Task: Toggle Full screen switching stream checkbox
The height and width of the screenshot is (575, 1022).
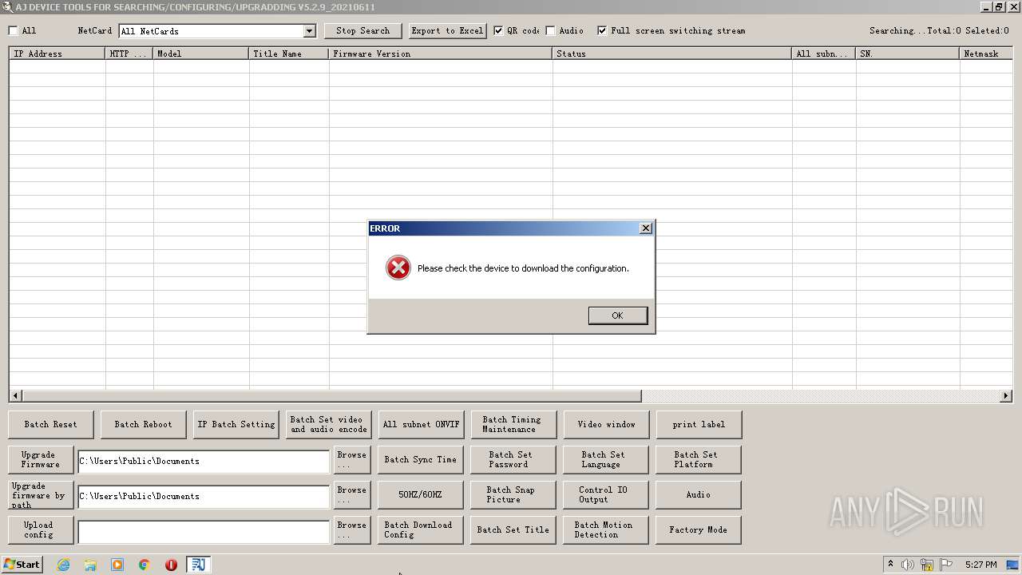Action: (603, 31)
